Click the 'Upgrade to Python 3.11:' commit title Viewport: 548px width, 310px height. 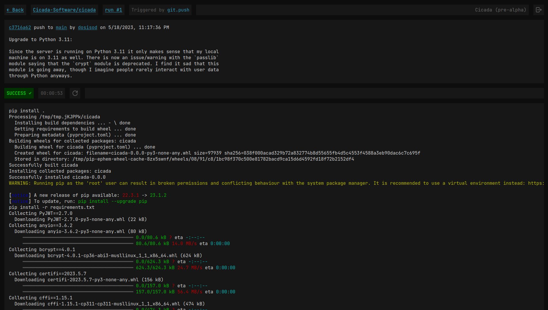41,40
